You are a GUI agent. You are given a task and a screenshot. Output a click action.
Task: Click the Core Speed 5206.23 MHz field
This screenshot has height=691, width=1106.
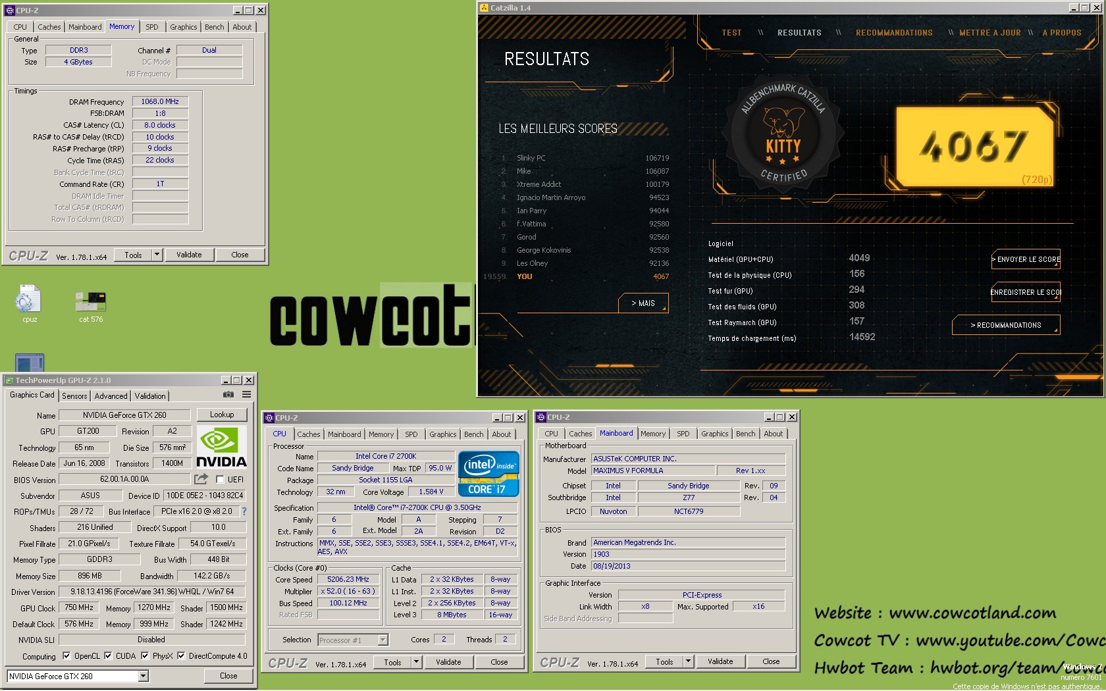pos(348,580)
